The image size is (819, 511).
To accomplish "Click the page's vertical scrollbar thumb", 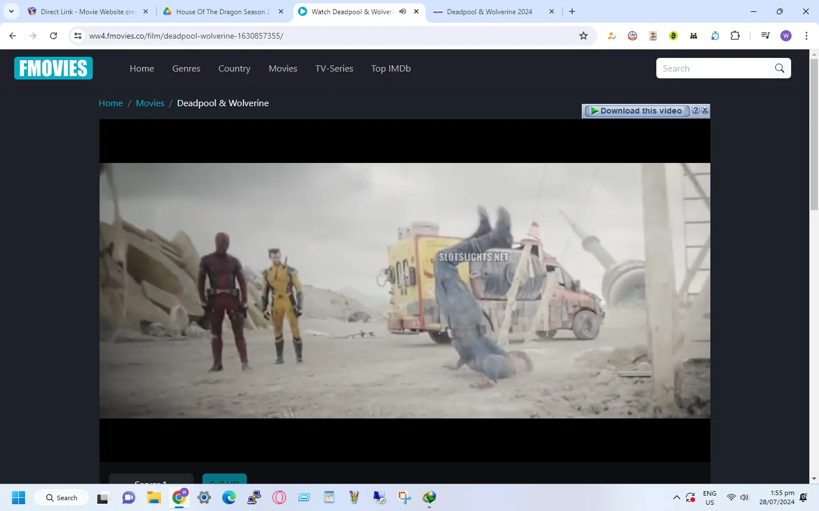I will click(814, 133).
